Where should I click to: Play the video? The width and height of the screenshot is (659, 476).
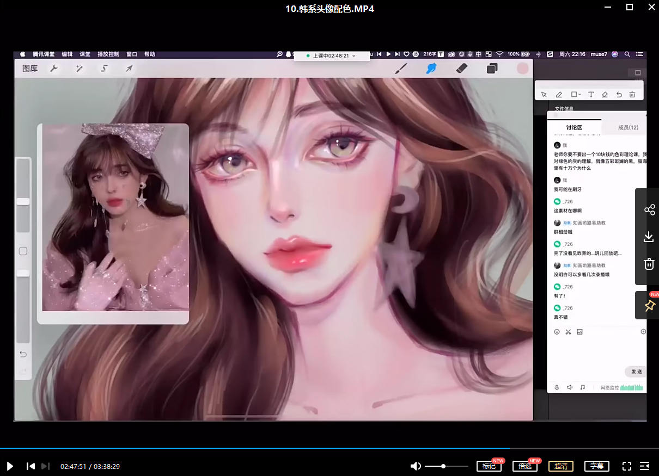pos(10,466)
